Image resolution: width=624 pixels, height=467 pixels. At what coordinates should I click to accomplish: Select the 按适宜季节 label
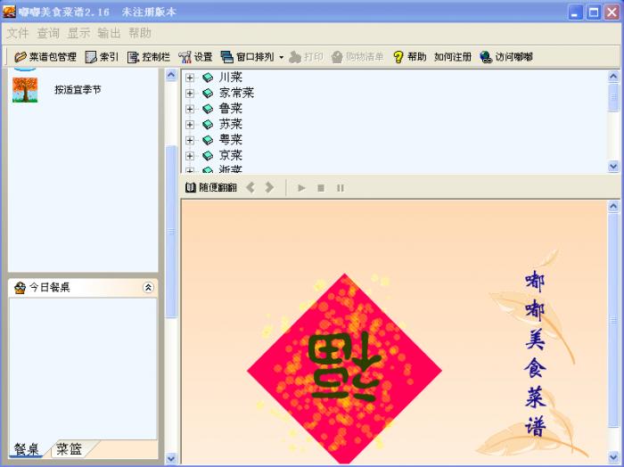tap(78, 90)
